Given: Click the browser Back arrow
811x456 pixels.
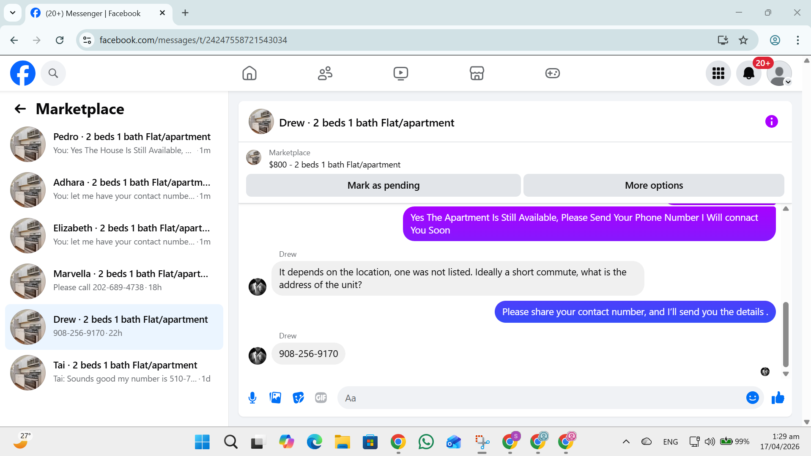Looking at the screenshot, I should pos(14,40).
